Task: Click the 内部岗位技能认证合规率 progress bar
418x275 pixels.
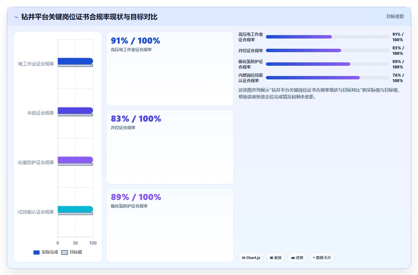Action: [x=328, y=78]
